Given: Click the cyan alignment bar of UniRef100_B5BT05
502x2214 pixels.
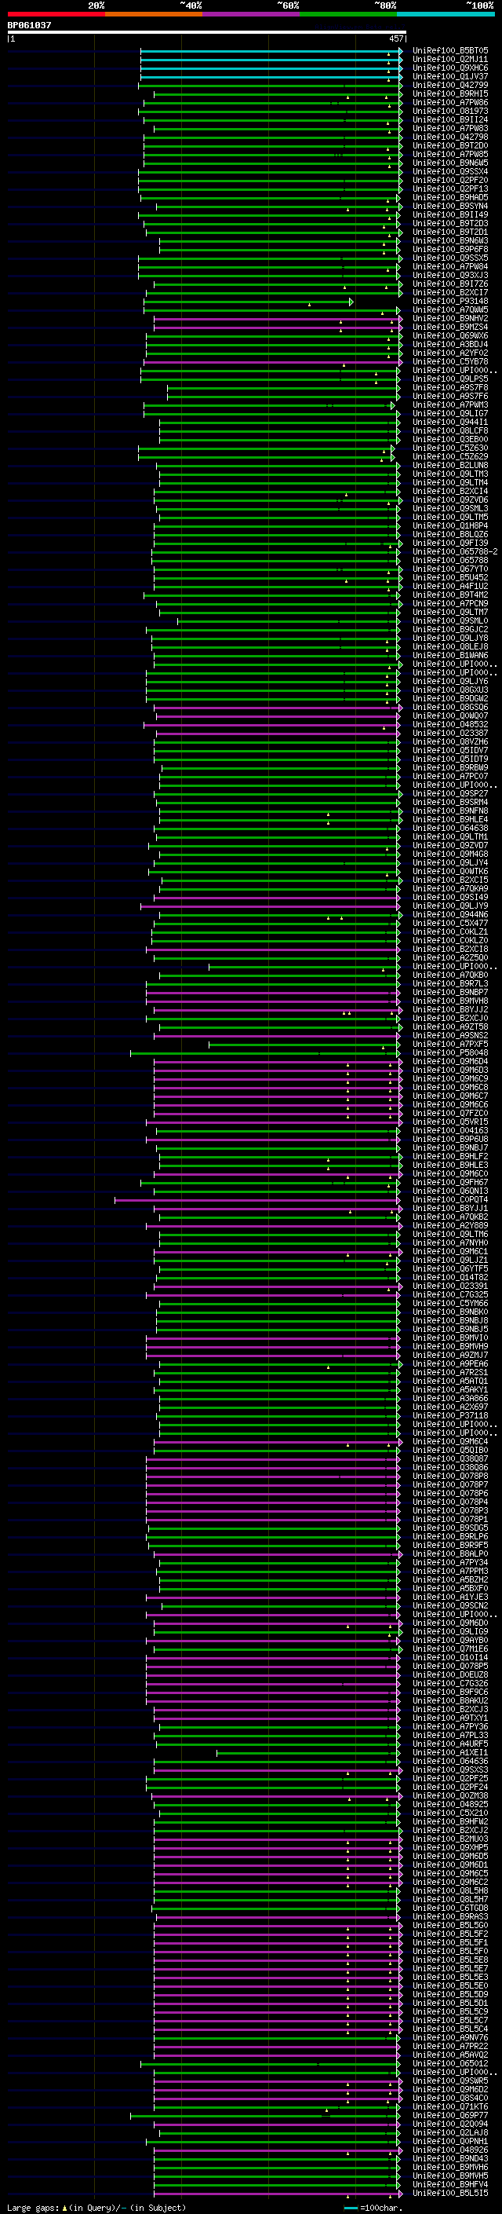Looking at the screenshot, I should pyautogui.click(x=271, y=52).
